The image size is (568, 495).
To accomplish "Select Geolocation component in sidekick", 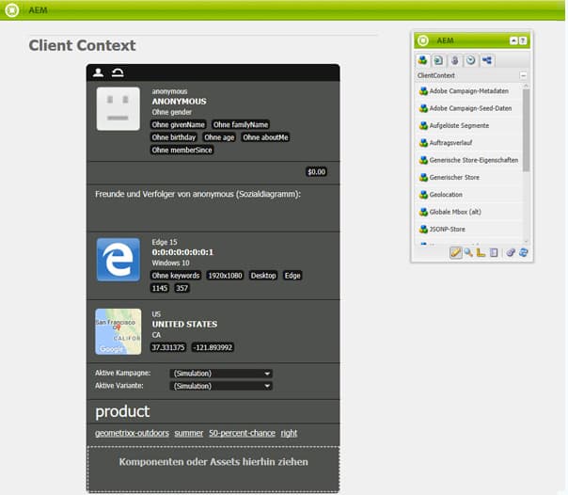I will click(468, 195).
